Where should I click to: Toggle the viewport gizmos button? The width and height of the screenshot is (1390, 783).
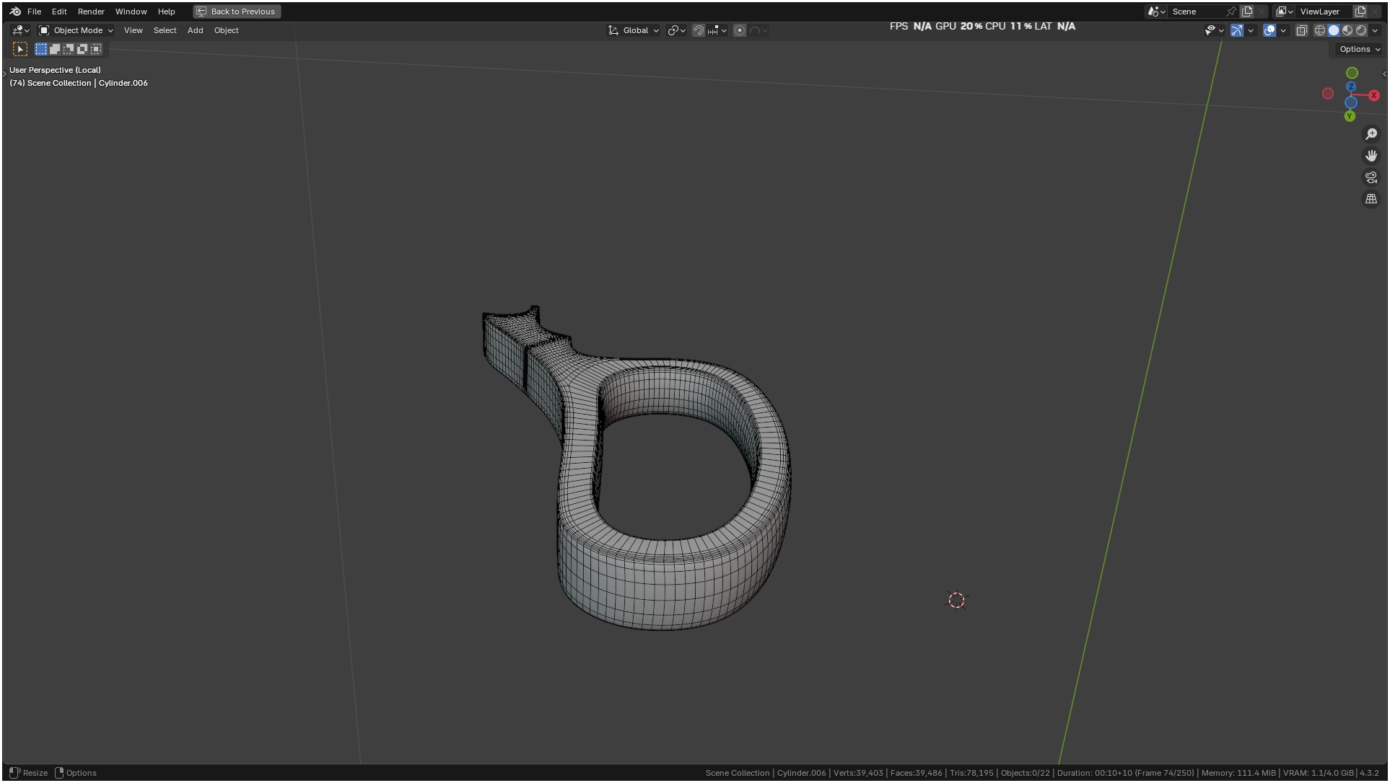point(1237,30)
